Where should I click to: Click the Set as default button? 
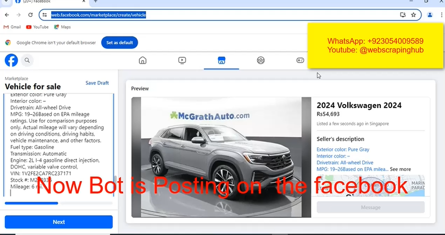pyautogui.click(x=119, y=43)
